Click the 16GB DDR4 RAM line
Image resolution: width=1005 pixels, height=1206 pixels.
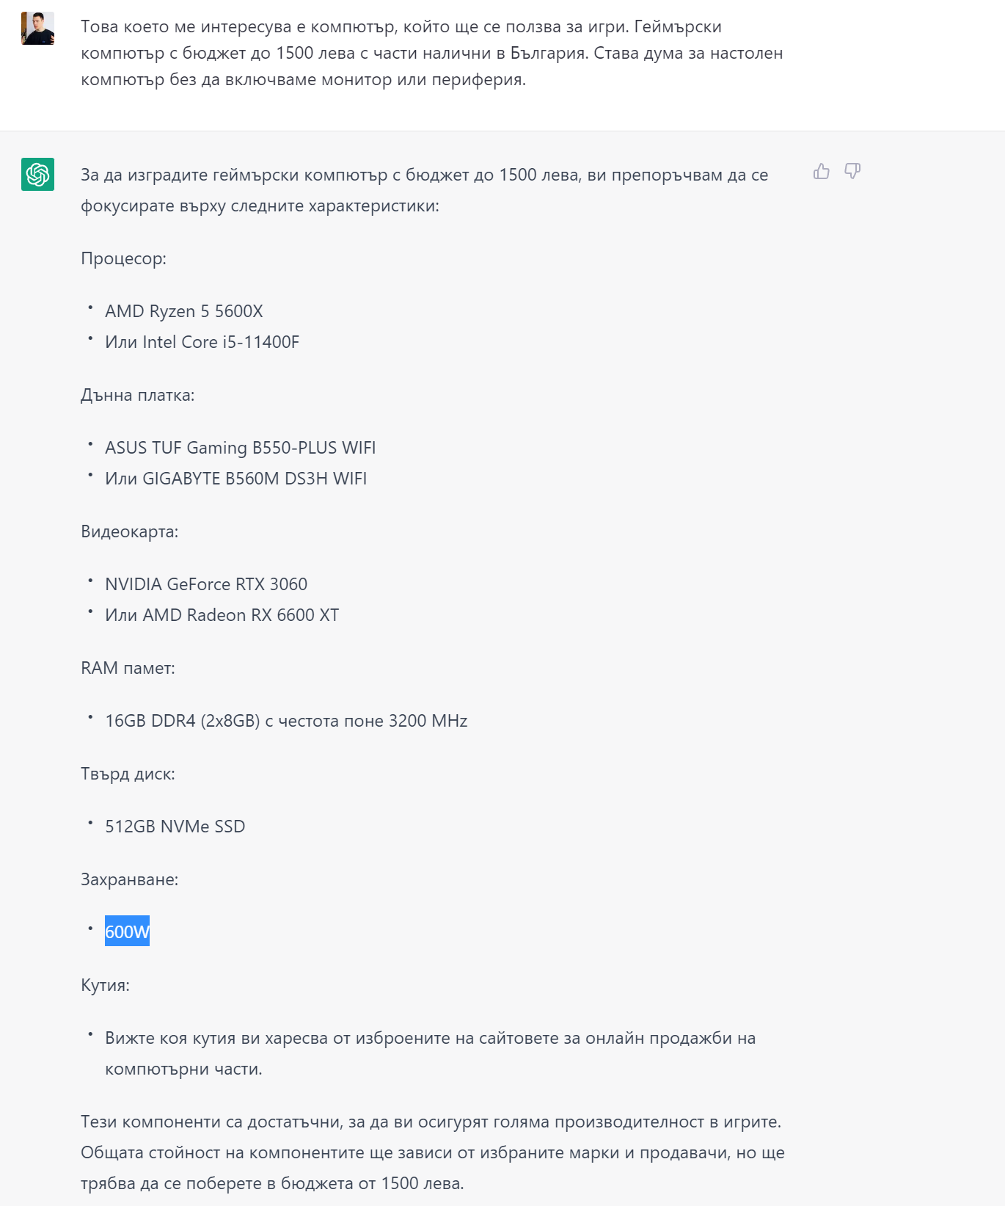(x=286, y=721)
